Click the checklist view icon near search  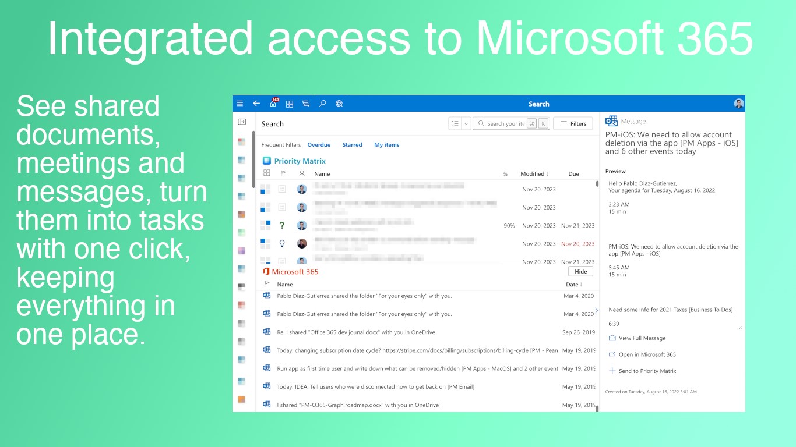(455, 123)
